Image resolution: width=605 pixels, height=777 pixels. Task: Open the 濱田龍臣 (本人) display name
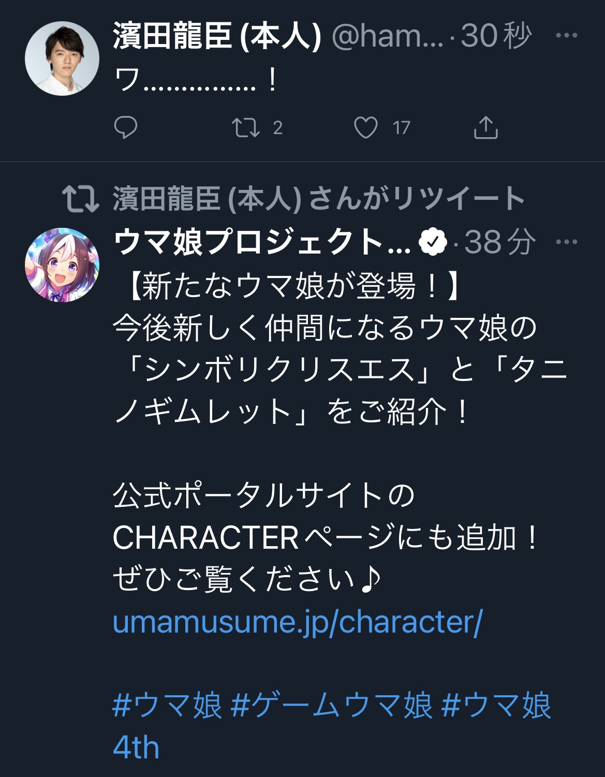pos(217,36)
